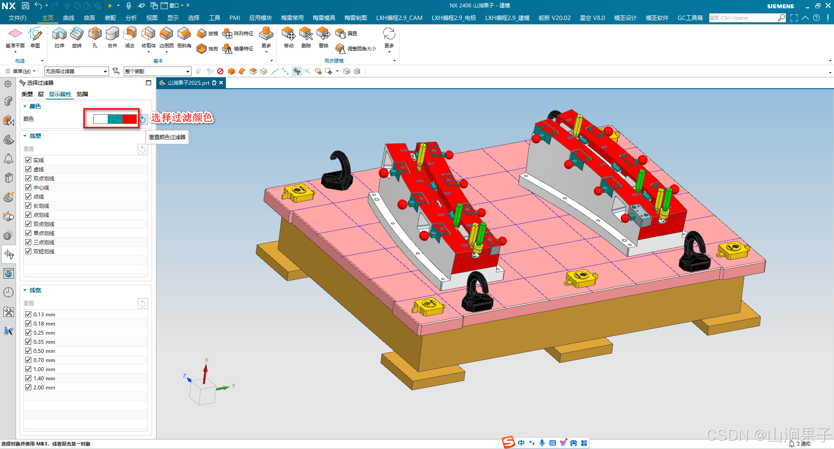Toggle the 0.35 mm width checkbox
Viewport: 834px width, 449px height.
(28, 342)
